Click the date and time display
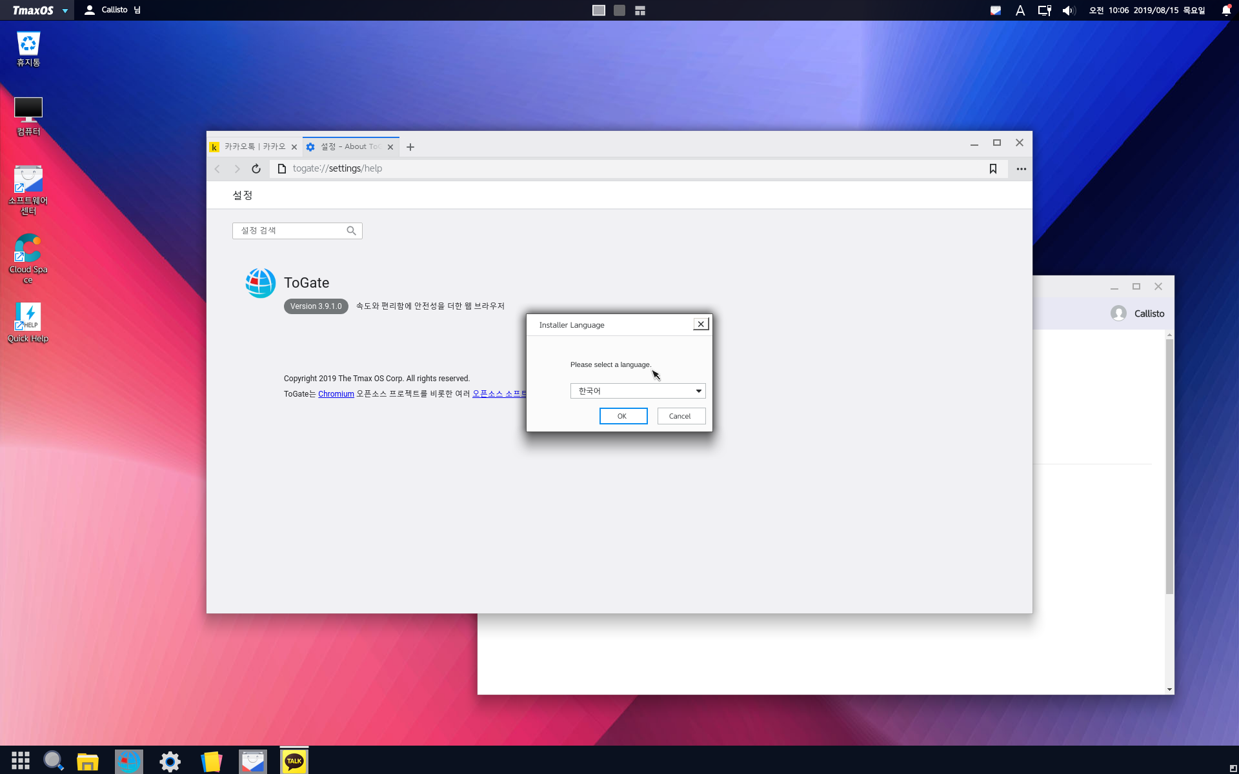The image size is (1239, 774). (1147, 10)
